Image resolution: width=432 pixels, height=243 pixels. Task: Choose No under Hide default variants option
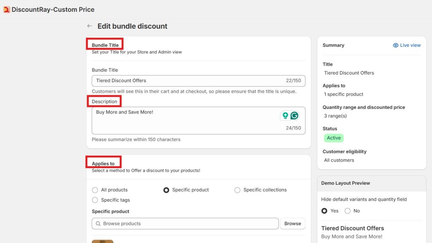point(347,211)
